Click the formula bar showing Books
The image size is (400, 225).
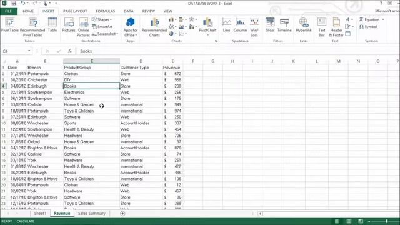[x=237, y=51]
